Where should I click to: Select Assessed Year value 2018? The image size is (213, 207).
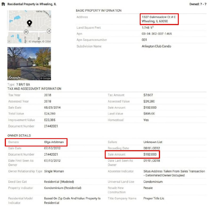48,101
